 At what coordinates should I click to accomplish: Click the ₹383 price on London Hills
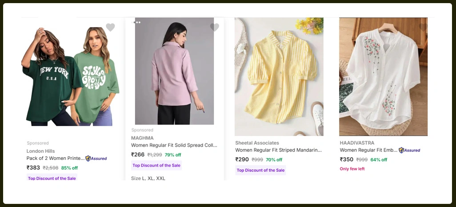[33, 168]
